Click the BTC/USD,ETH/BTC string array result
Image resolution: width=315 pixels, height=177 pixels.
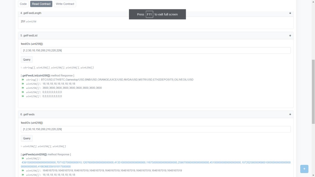click(117, 80)
